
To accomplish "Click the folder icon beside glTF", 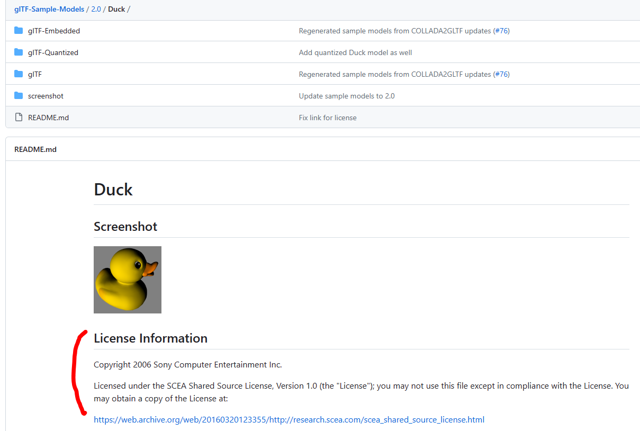I will click(19, 74).
